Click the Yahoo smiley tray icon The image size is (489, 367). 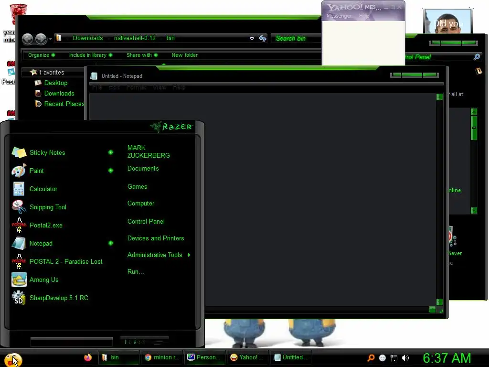pyautogui.click(x=383, y=358)
